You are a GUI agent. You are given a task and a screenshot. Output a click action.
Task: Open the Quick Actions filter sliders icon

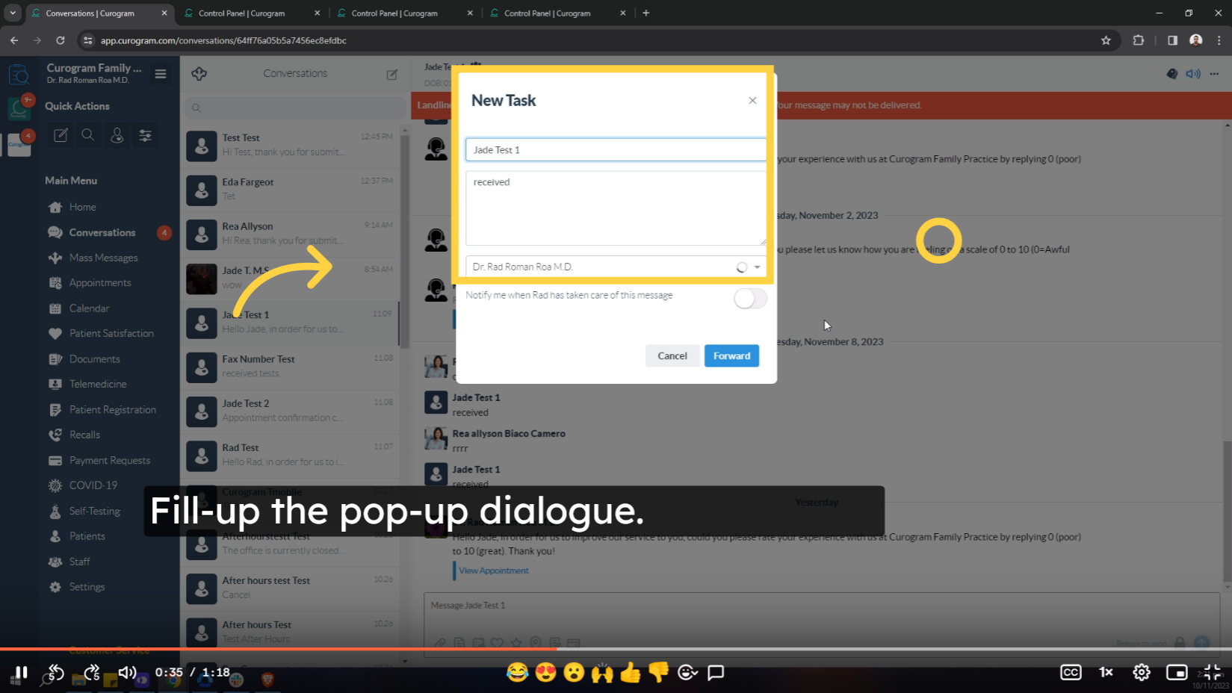point(145,135)
